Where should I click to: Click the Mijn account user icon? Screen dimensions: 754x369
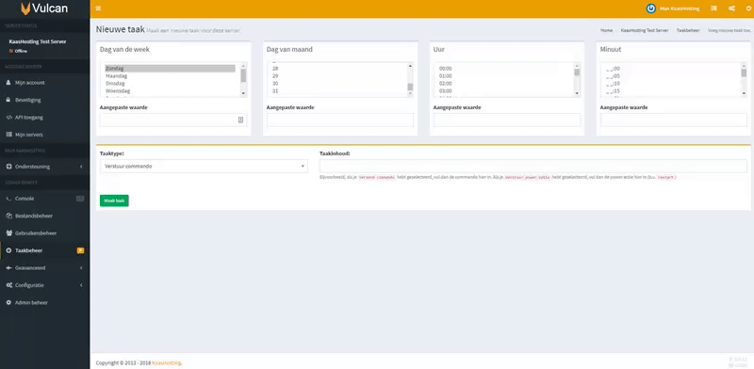tap(8, 83)
